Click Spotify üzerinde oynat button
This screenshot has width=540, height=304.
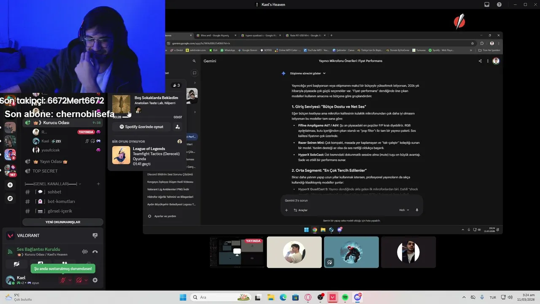tap(141, 127)
